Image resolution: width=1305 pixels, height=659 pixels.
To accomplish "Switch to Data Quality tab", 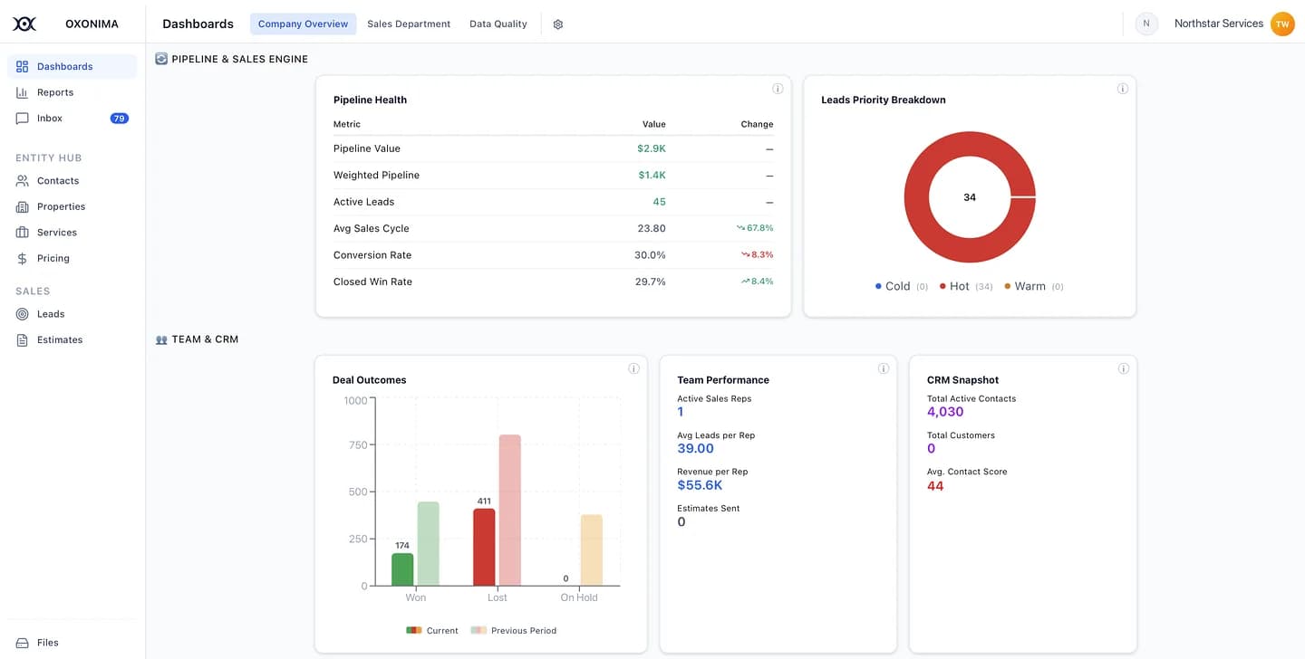I will (x=498, y=24).
